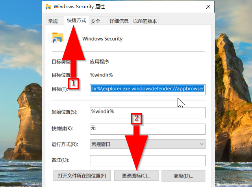This screenshot has width=252, height=187.
Task: Expand the 运行方式 常规窗口 dropdown
Action: 148,144
